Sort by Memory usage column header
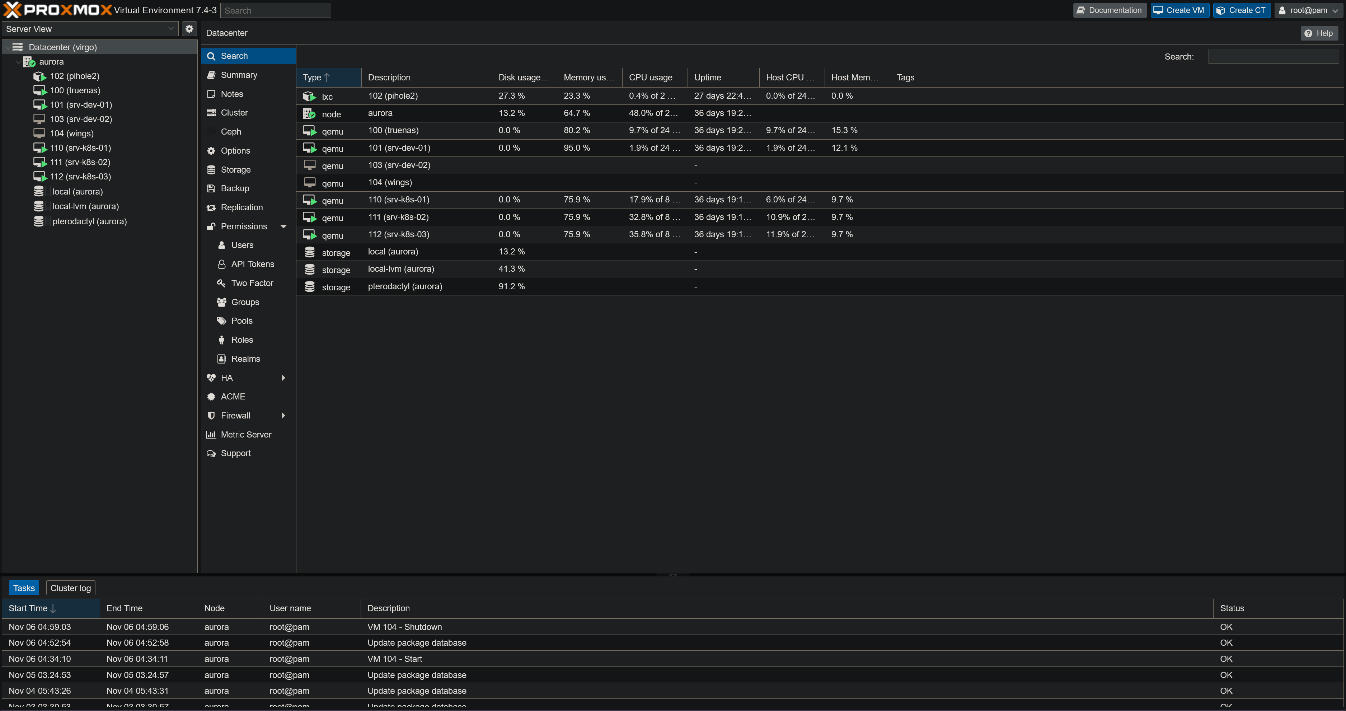 tap(590, 78)
